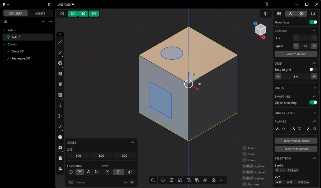Increase the Squish value with the plus stepper
This screenshot has height=188, width=321.
[314, 46]
